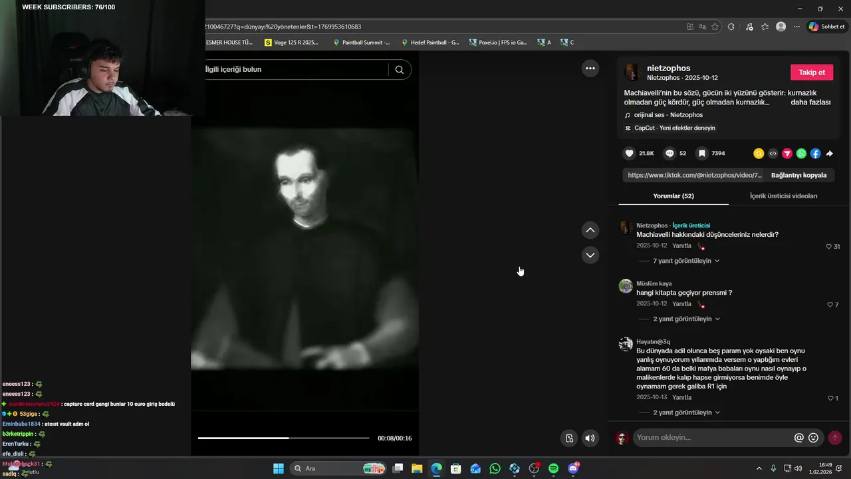
Task: Switch to İçerik üreticisi videoları tab
Action: (x=783, y=196)
